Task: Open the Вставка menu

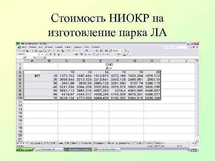Action: click(x=49, y=47)
